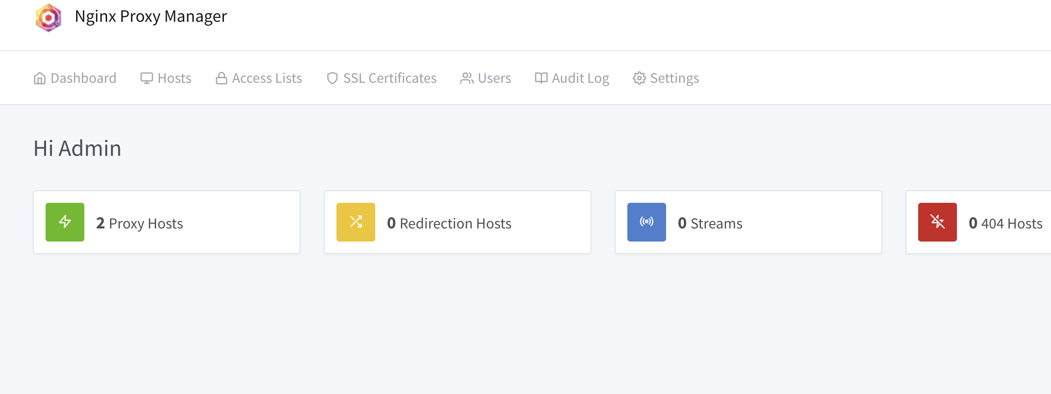
Task: Click the Nginx Proxy Manager hexagon logo
Action: click(48, 18)
